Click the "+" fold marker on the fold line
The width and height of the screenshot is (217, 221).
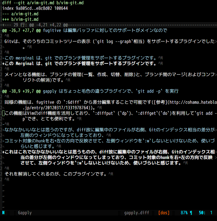2,25
